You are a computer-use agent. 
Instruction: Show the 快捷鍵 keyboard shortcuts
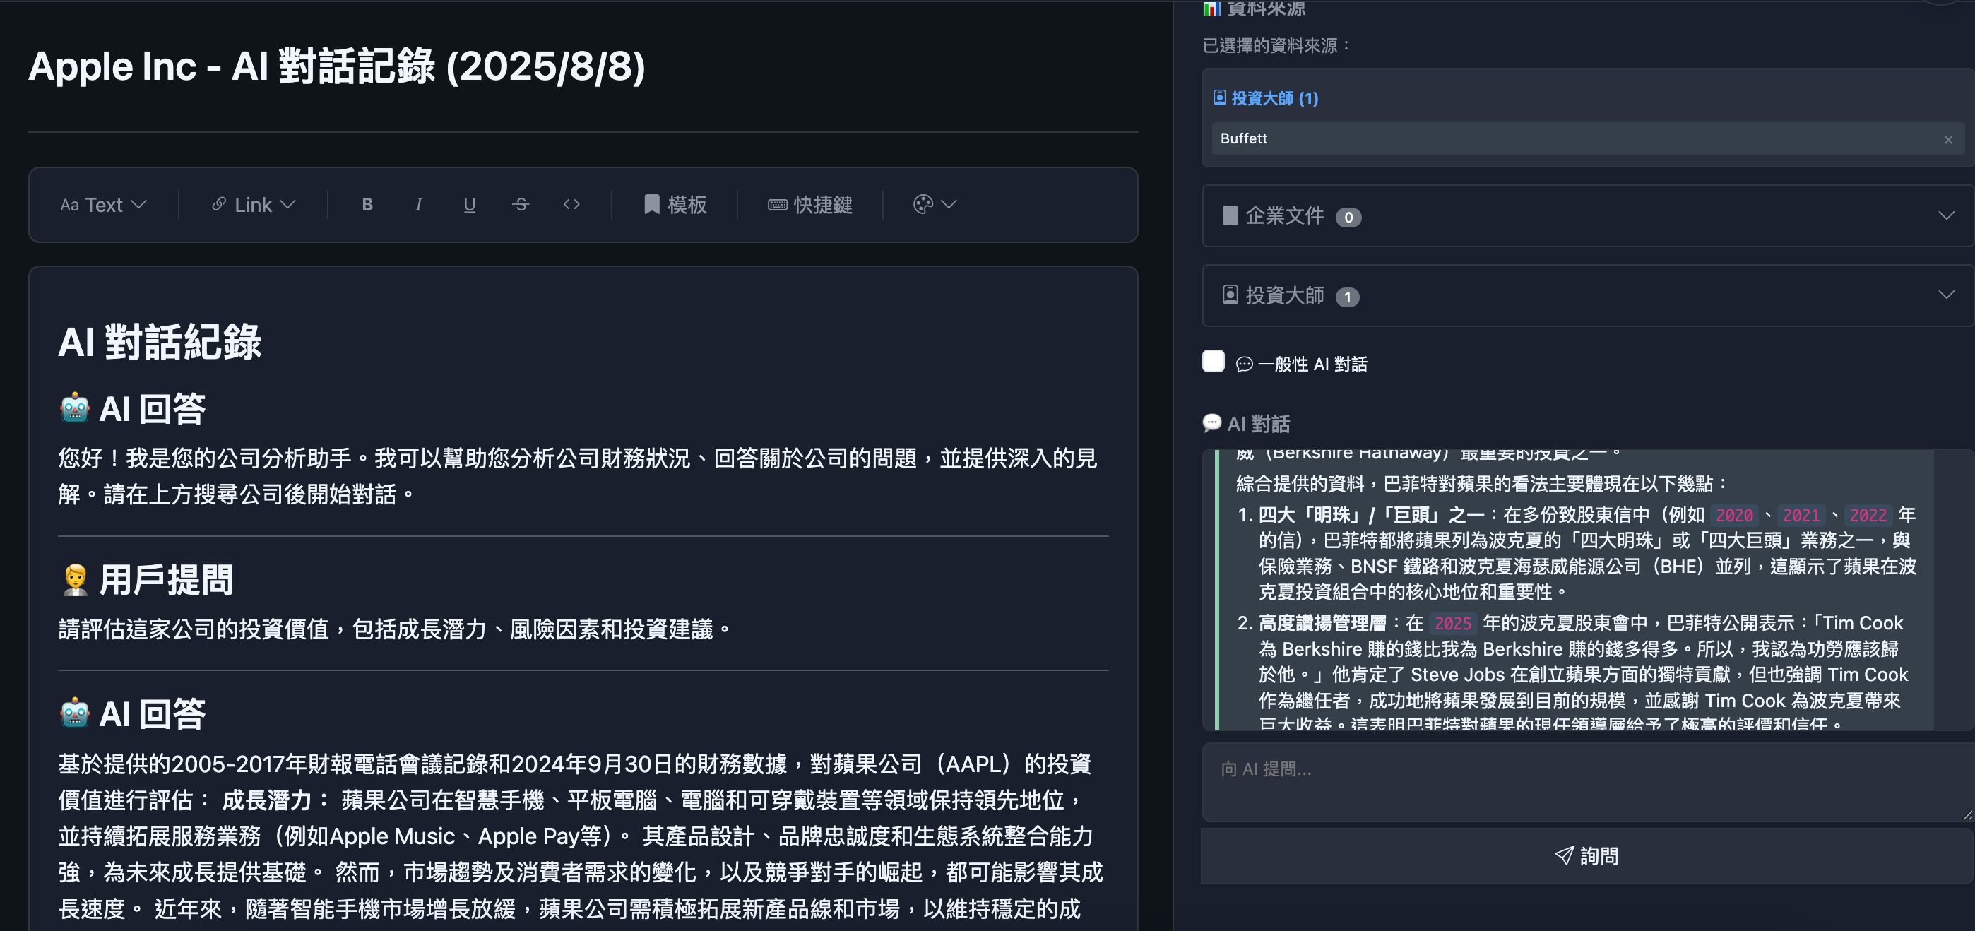click(809, 205)
